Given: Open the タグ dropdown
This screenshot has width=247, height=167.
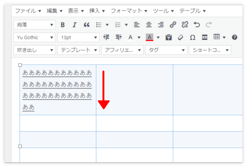Looking at the screenshot, I should pos(166,50).
